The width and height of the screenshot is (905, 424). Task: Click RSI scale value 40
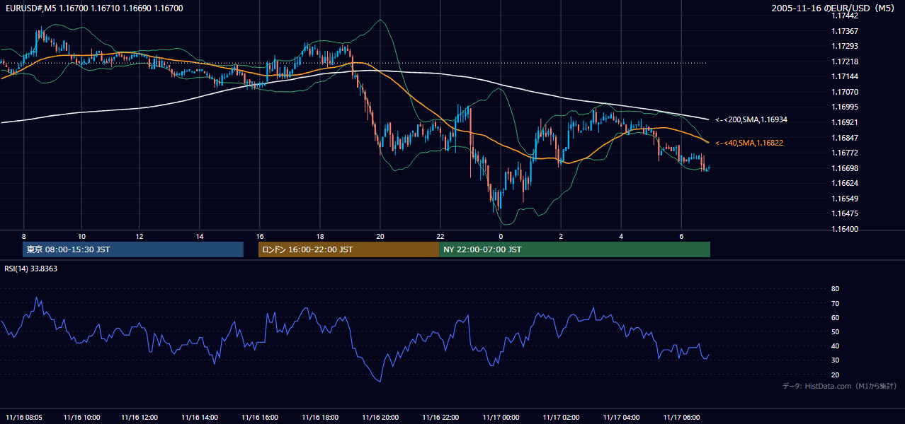tap(835, 346)
